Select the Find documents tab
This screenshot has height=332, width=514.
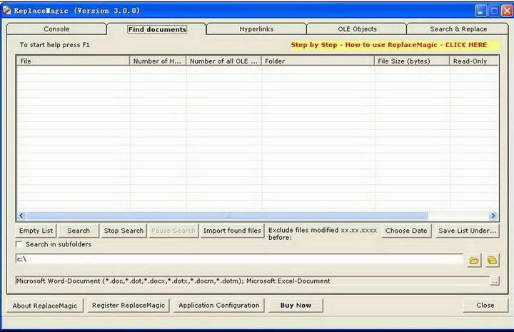pyautogui.click(x=157, y=29)
